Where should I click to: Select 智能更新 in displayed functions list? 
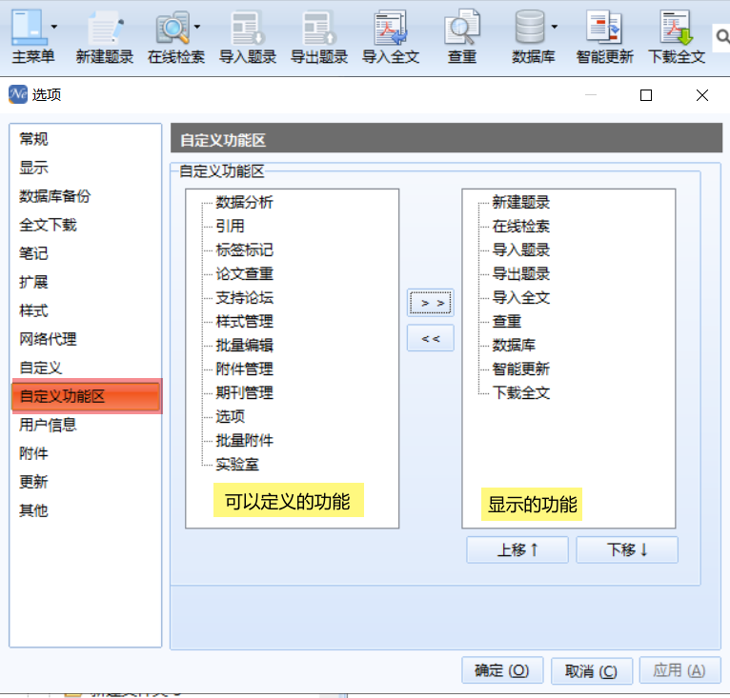click(521, 369)
